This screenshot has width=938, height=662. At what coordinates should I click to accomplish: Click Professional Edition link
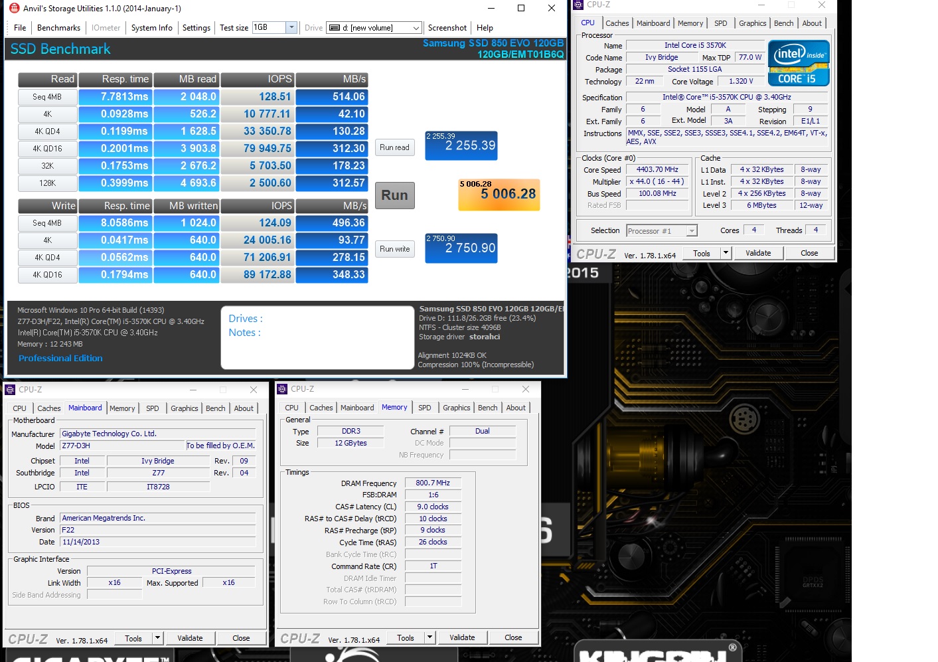(60, 358)
